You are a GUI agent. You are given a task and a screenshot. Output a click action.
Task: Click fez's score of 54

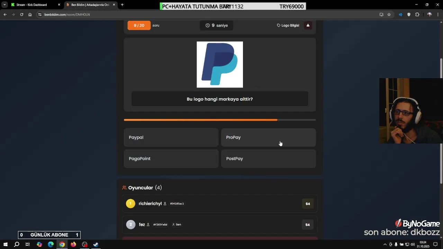pyautogui.click(x=308, y=225)
